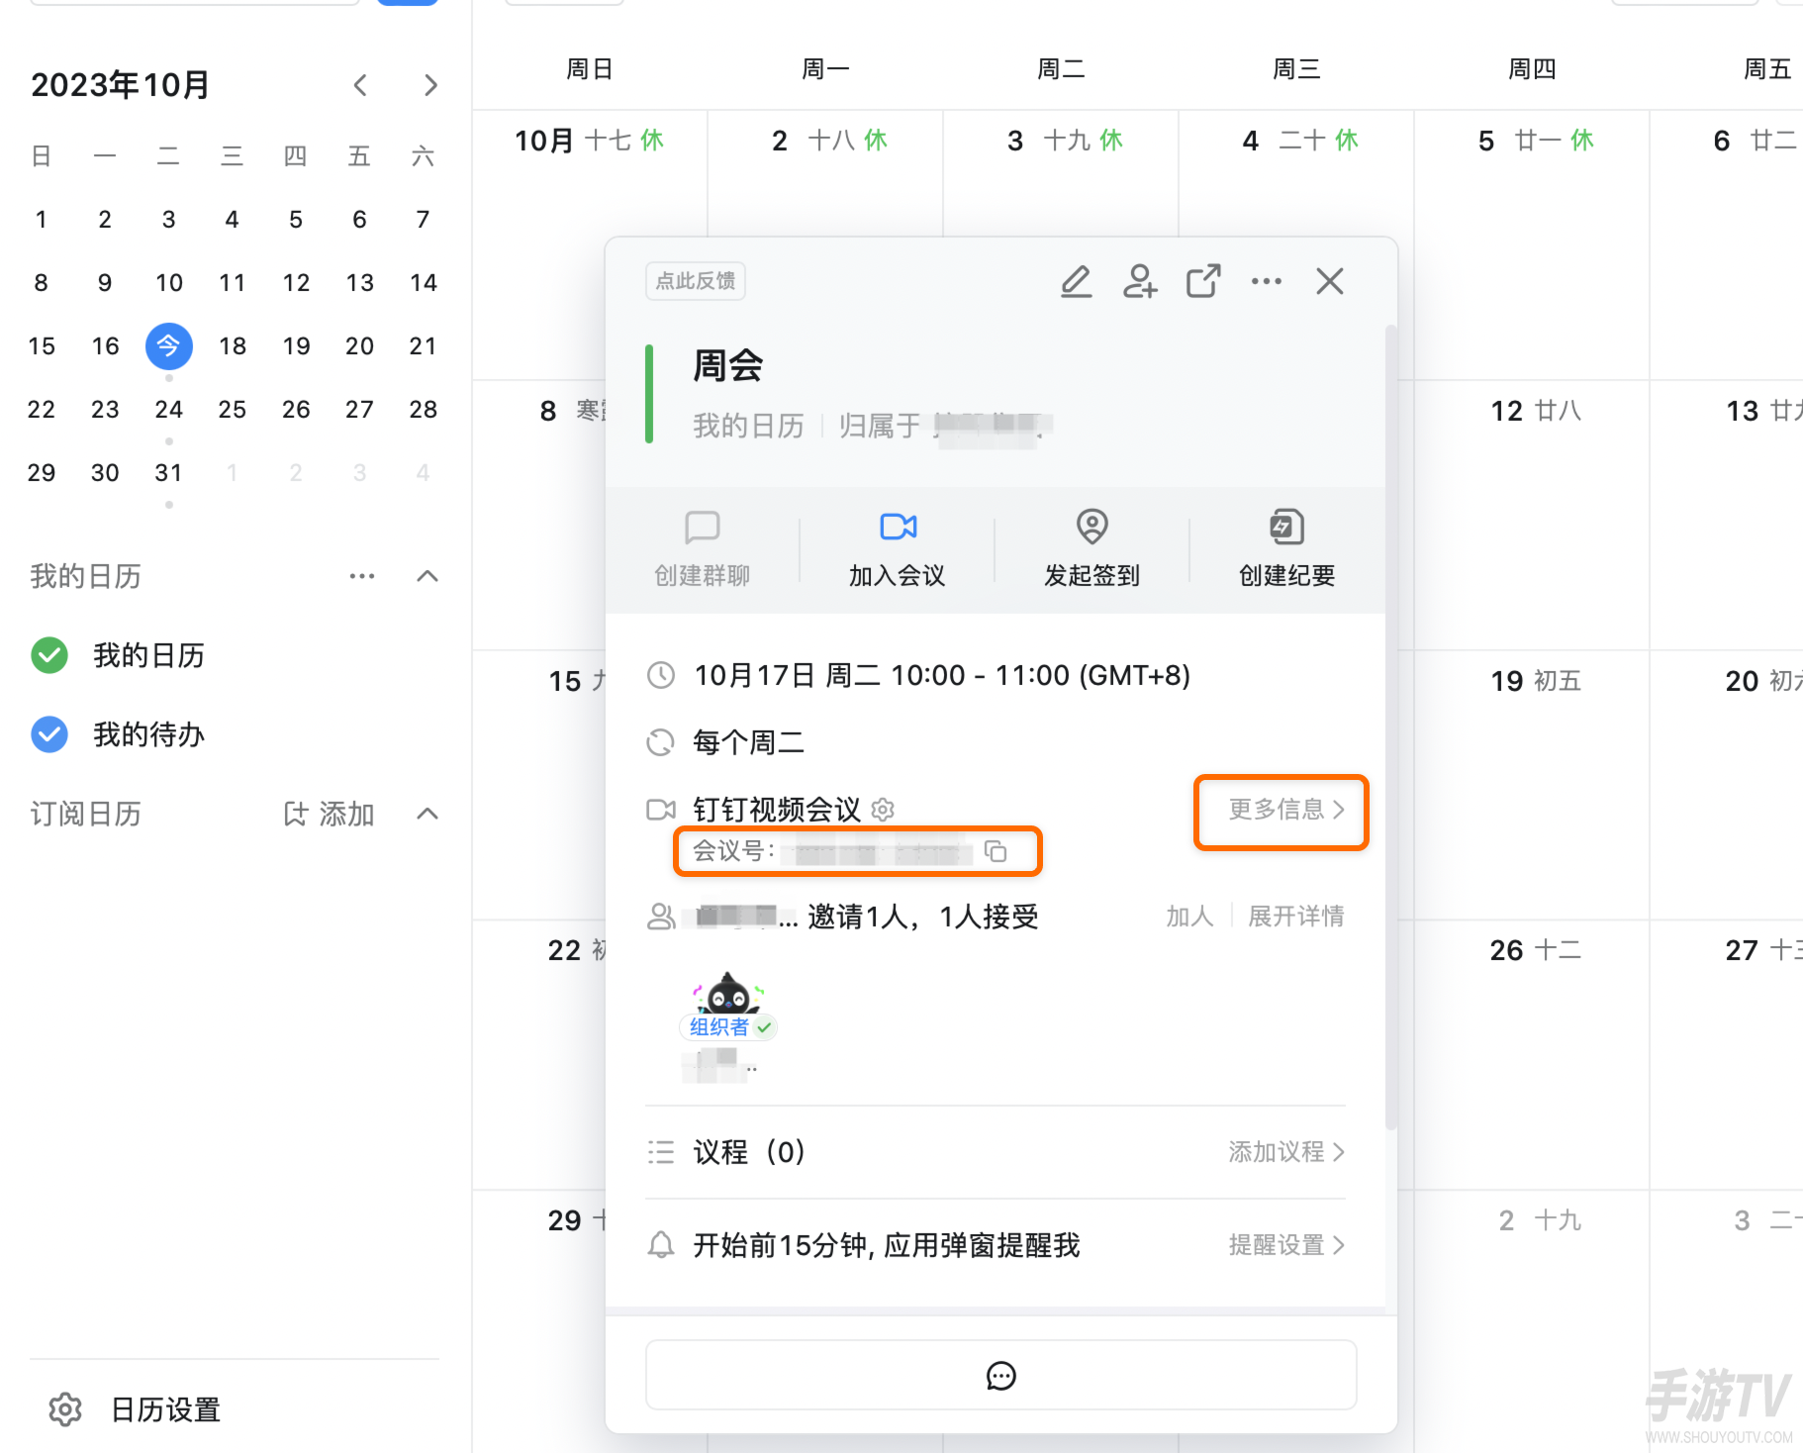Click the popup vertical scrollbar

[x=1391, y=727]
